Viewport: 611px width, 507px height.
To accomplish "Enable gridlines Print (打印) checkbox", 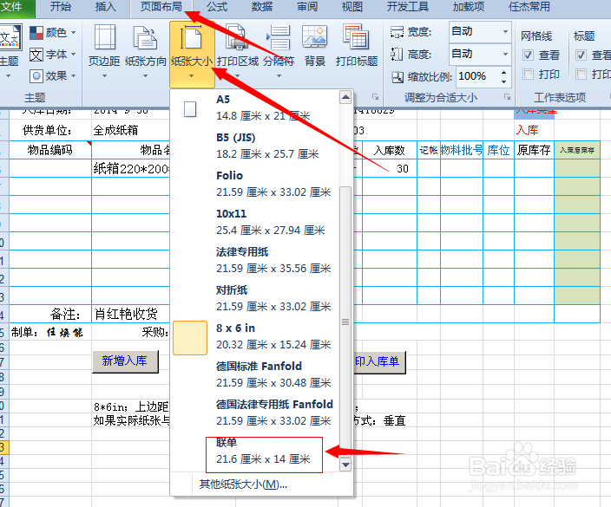I will 528,74.
